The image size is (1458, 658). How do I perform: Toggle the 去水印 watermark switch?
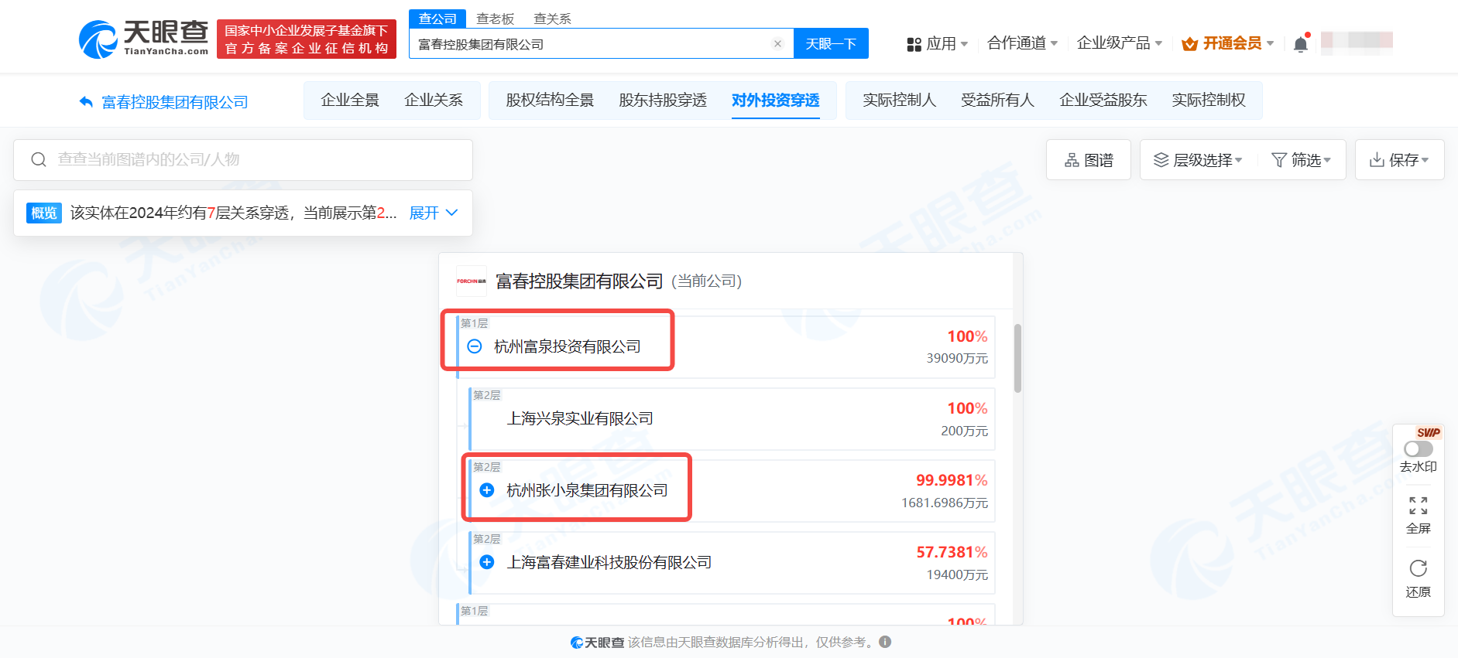pyautogui.click(x=1418, y=448)
